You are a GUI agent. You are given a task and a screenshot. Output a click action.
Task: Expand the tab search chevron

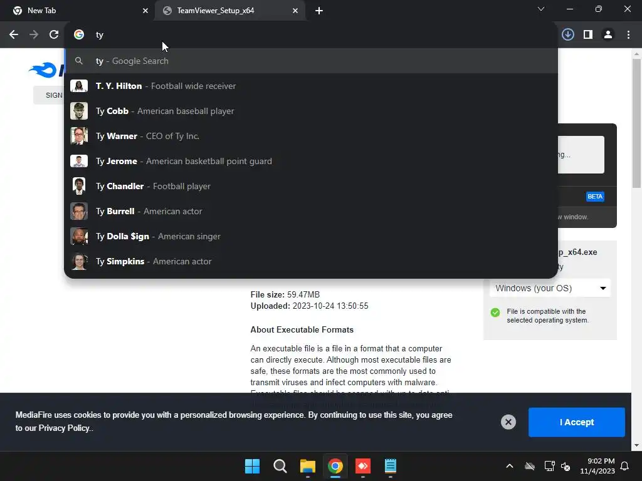click(x=541, y=9)
